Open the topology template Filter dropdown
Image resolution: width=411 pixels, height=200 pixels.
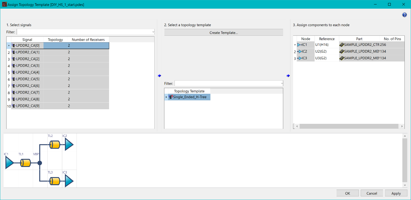pos(281,83)
